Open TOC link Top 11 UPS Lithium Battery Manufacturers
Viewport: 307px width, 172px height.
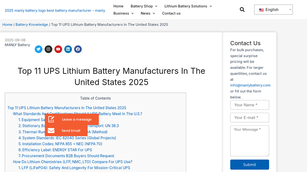67,108
